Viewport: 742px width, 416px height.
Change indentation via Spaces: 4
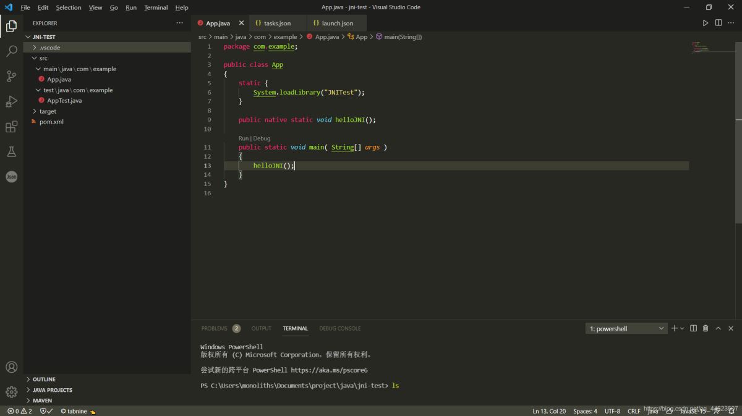click(585, 411)
